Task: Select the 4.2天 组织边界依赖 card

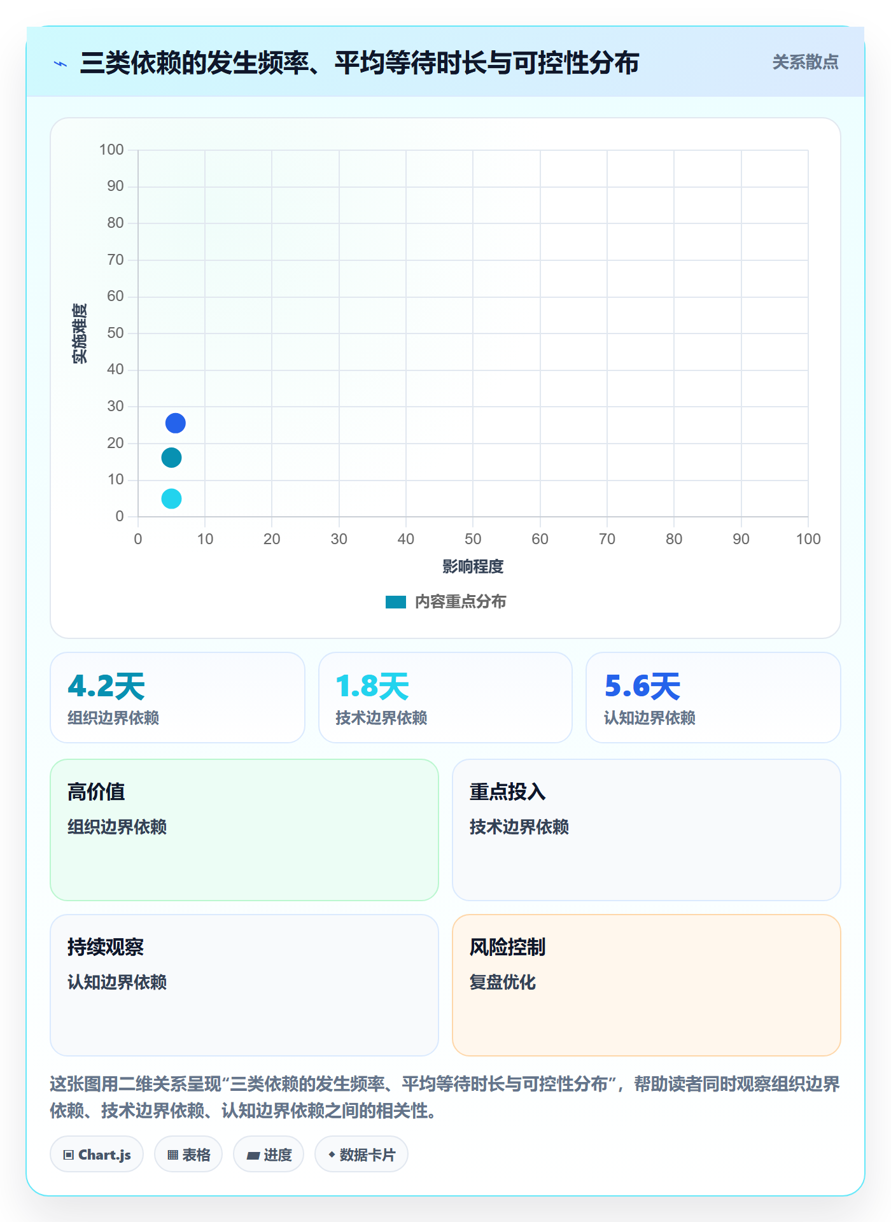Action: coord(178,698)
